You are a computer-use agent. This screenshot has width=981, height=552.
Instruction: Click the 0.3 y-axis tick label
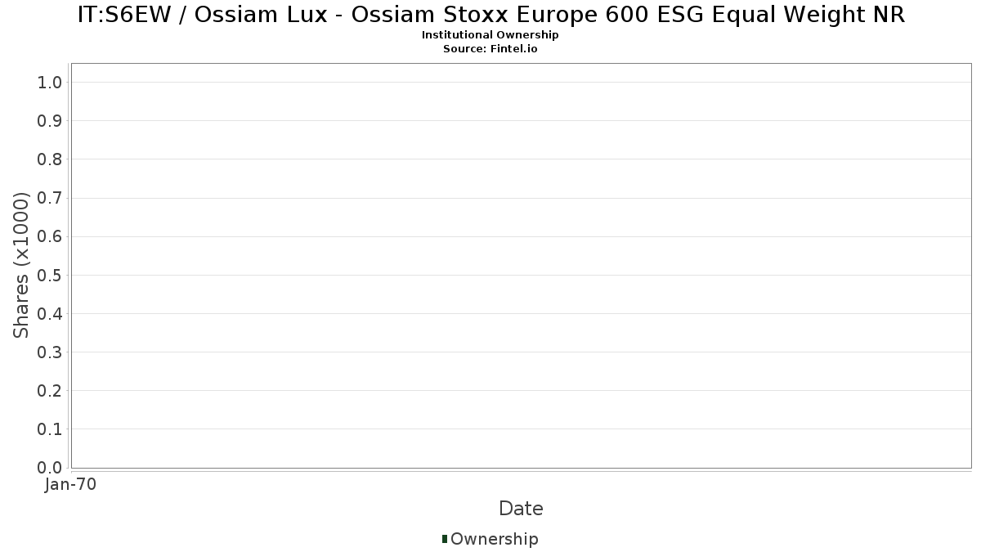[50, 352]
